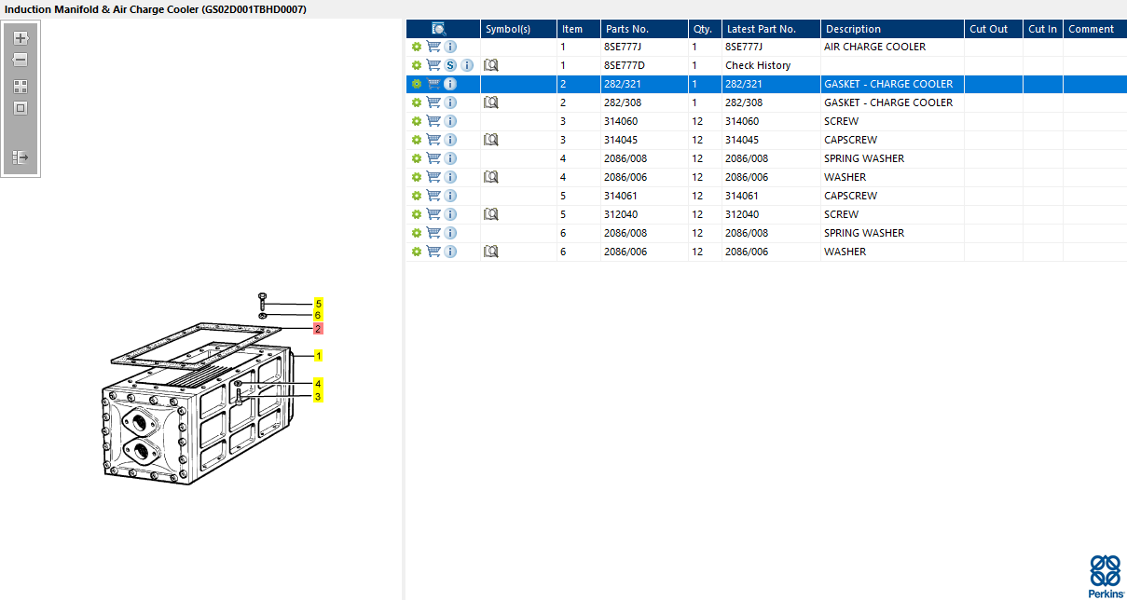Select callout 5 on the diagram
Screen dimensions: 1127x600
coord(318,304)
